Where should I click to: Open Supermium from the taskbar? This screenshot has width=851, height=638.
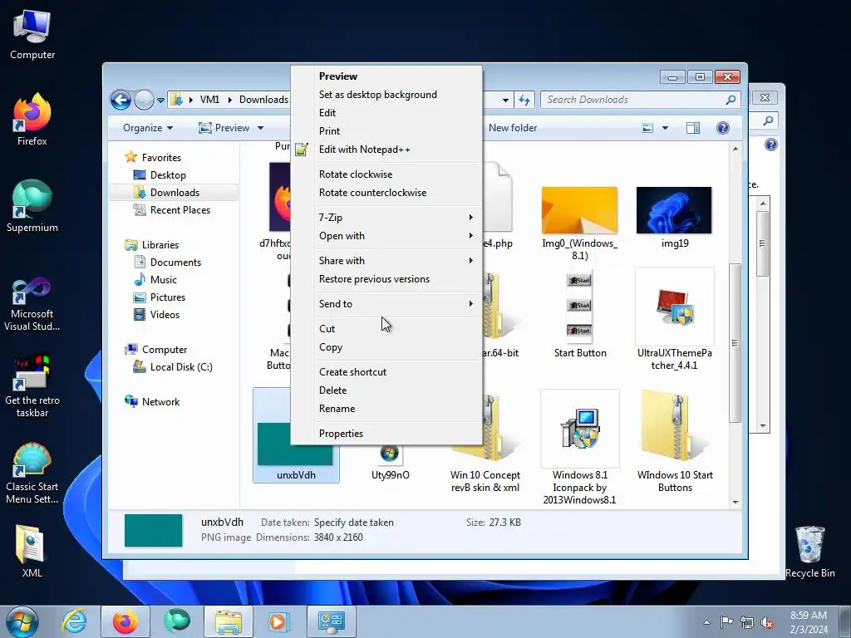pyautogui.click(x=177, y=621)
